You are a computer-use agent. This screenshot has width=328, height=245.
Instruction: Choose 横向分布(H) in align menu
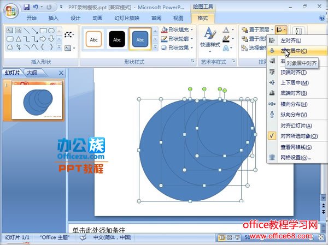(x=297, y=104)
